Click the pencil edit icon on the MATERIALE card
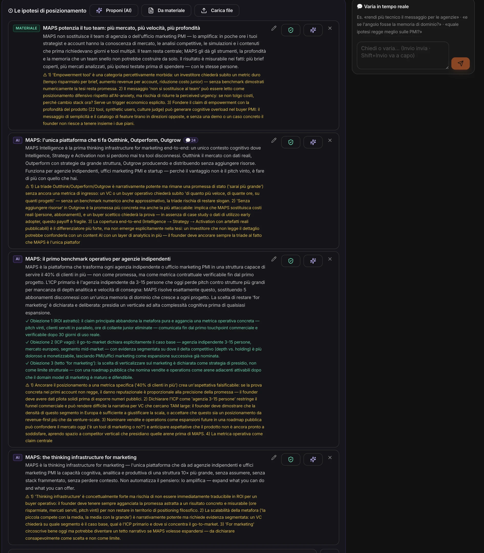 [x=273, y=28]
